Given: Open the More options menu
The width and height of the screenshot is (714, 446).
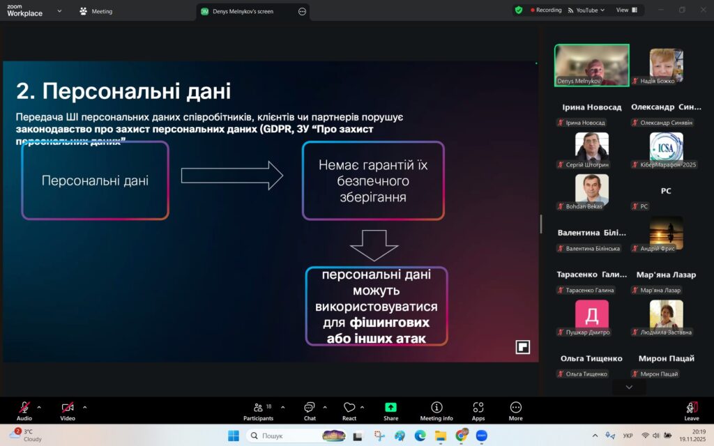Looking at the screenshot, I should pyautogui.click(x=515, y=410).
